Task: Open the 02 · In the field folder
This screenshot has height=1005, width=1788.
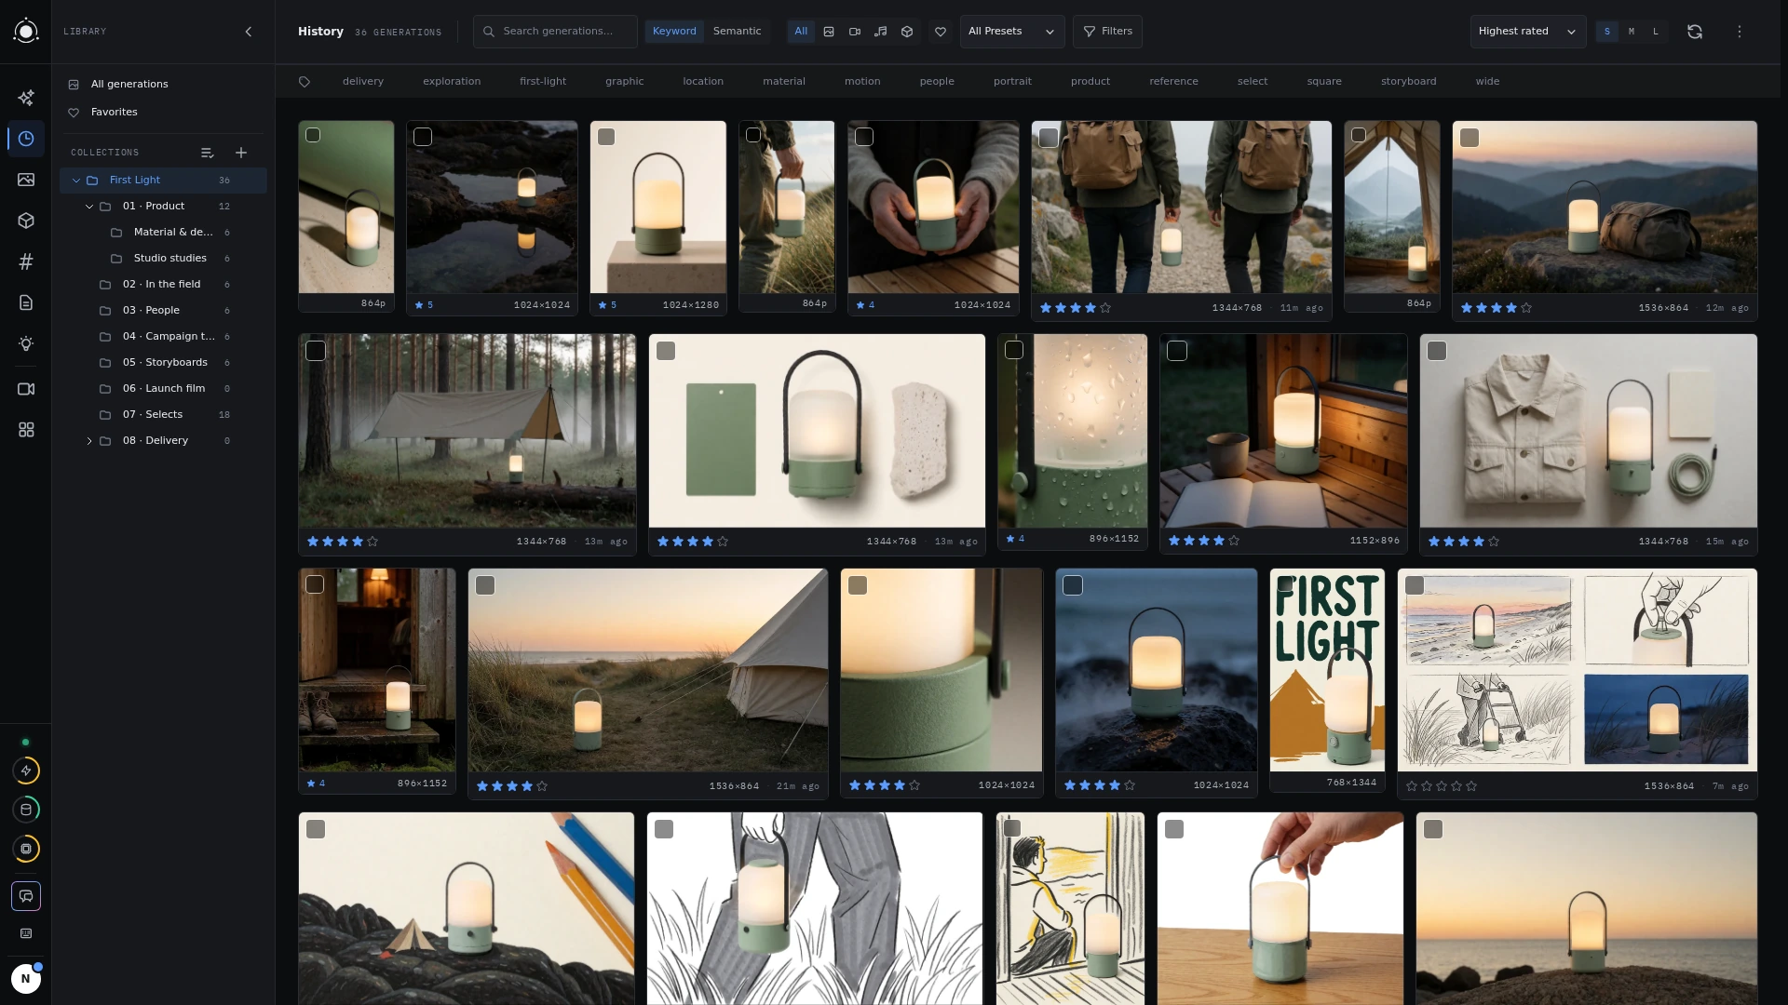Action: tap(163, 285)
